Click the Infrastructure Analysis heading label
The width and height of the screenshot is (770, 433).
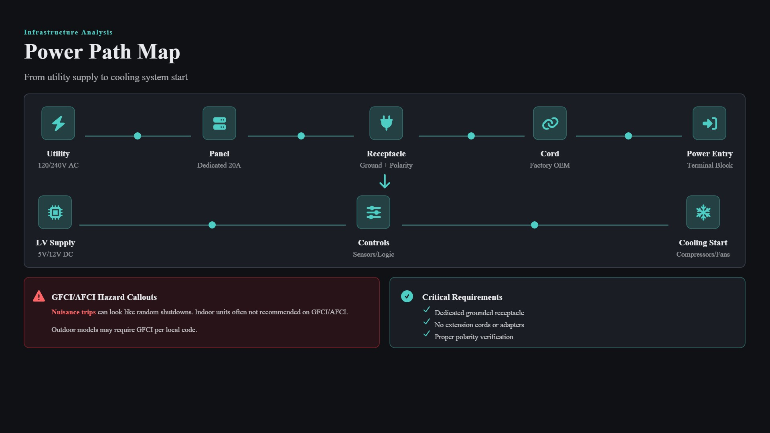pos(68,32)
